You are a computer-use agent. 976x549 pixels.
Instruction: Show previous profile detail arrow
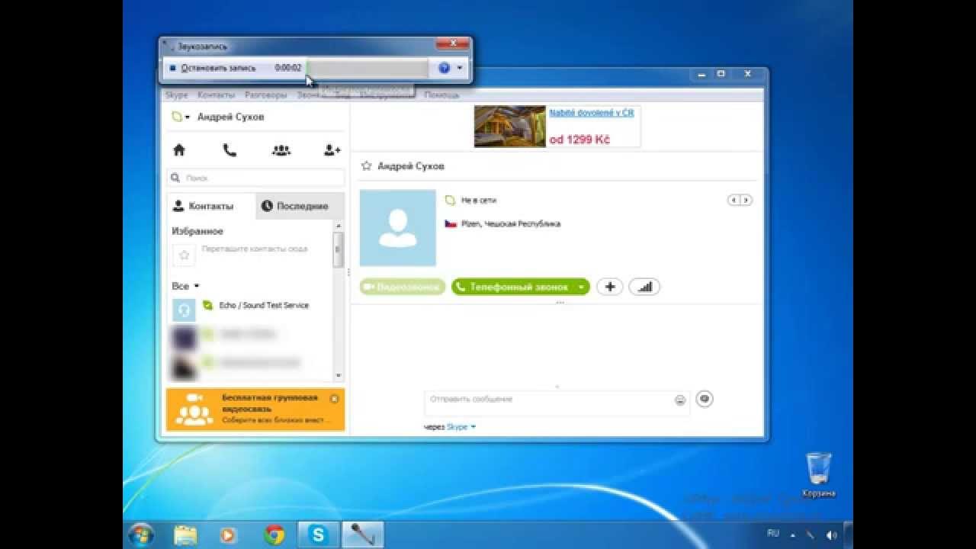pos(734,200)
